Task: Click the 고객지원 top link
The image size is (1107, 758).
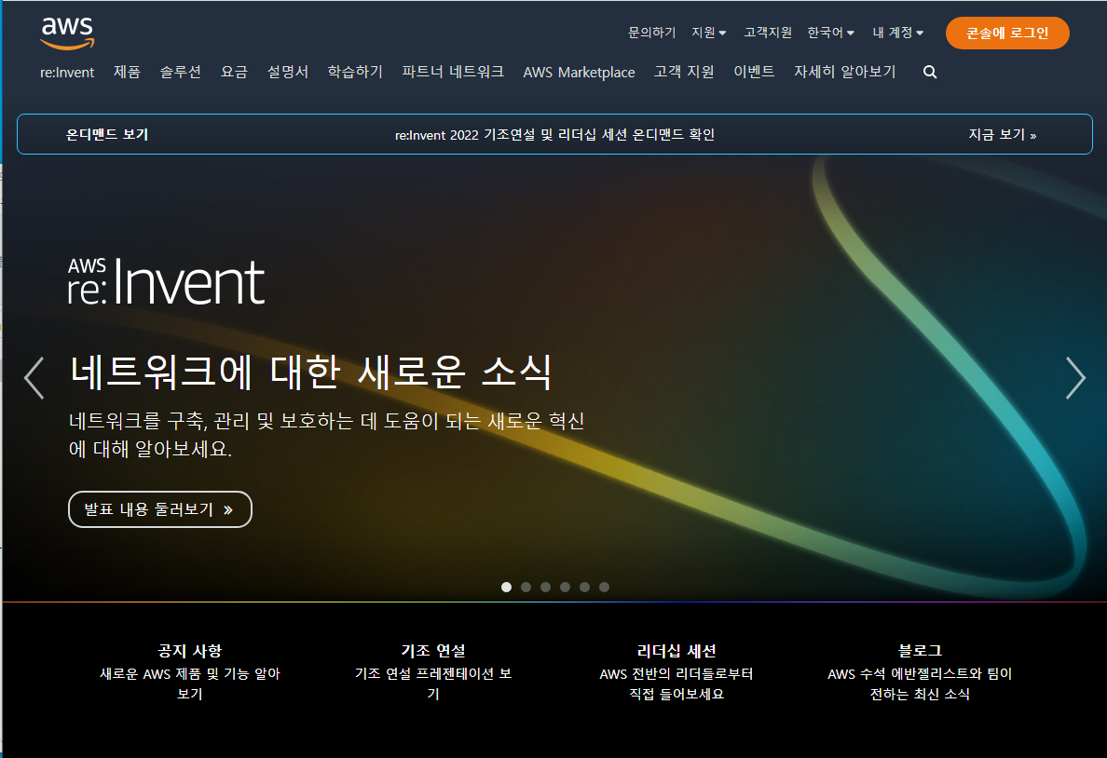Action: tap(768, 33)
